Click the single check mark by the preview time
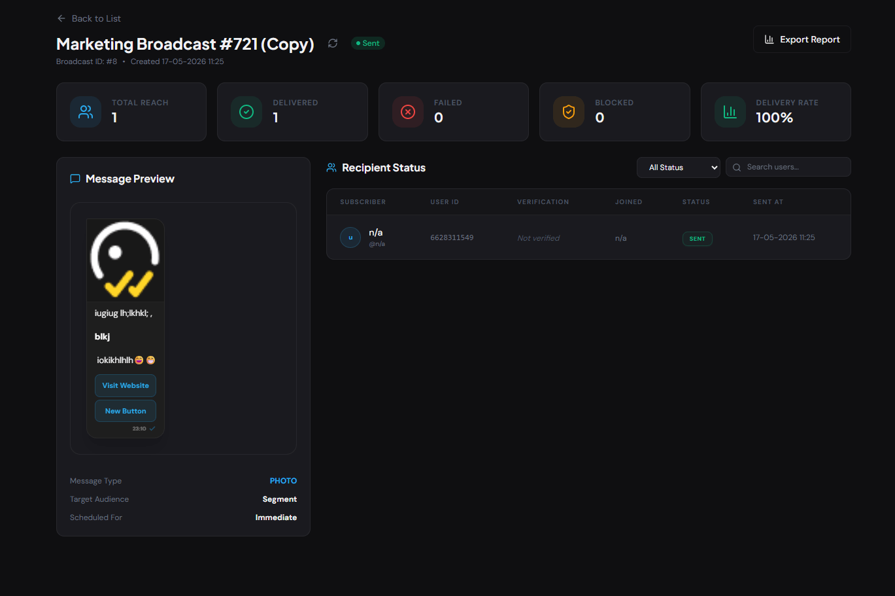The width and height of the screenshot is (895, 596). 152,429
